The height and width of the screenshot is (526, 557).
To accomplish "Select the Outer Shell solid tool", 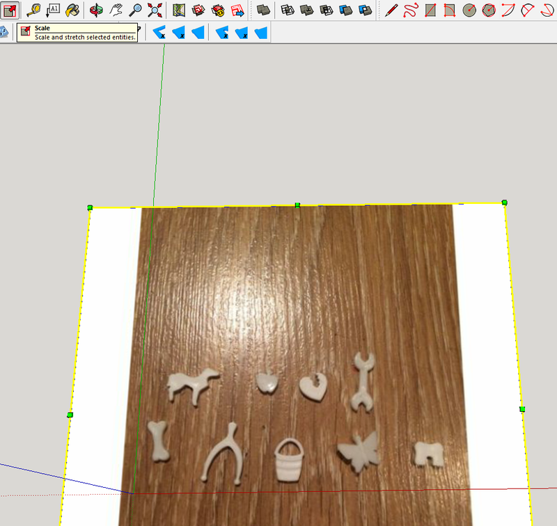I will (x=263, y=10).
